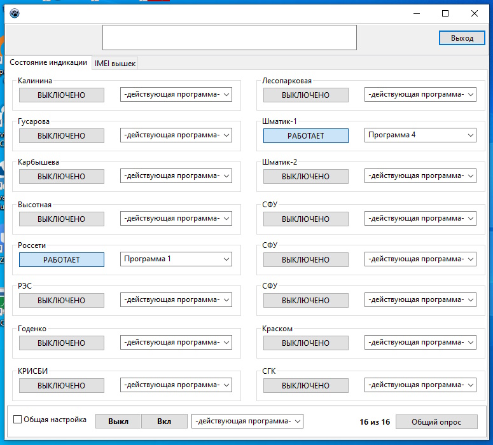Click the empty text field at top

pyautogui.click(x=229, y=38)
